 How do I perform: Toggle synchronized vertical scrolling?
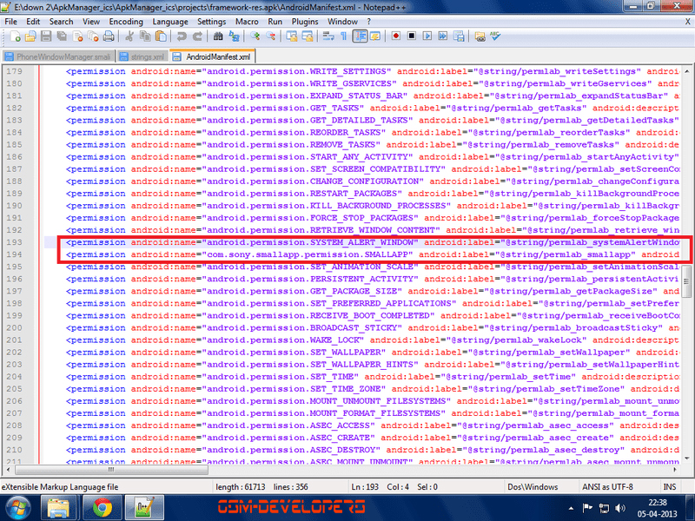click(x=291, y=36)
